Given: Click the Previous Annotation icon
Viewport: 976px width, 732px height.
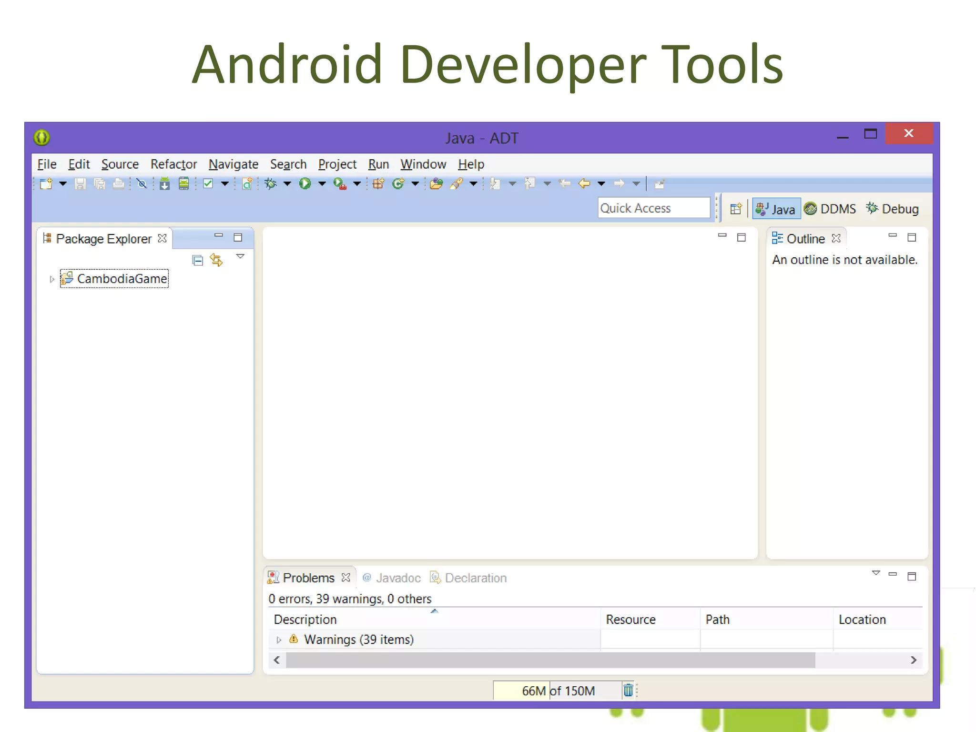Looking at the screenshot, I should [x=530, y=183].
